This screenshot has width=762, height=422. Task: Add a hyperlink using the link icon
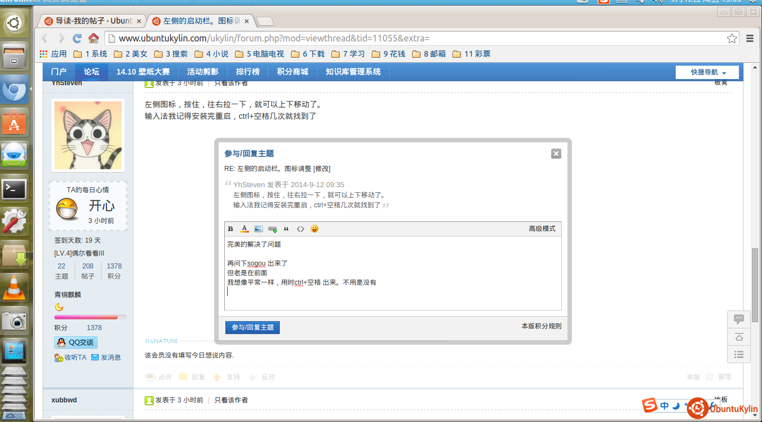coord(273,229)
